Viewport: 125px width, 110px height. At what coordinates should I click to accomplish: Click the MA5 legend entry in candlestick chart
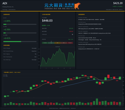pyautogui.click(x=5, y=75)
